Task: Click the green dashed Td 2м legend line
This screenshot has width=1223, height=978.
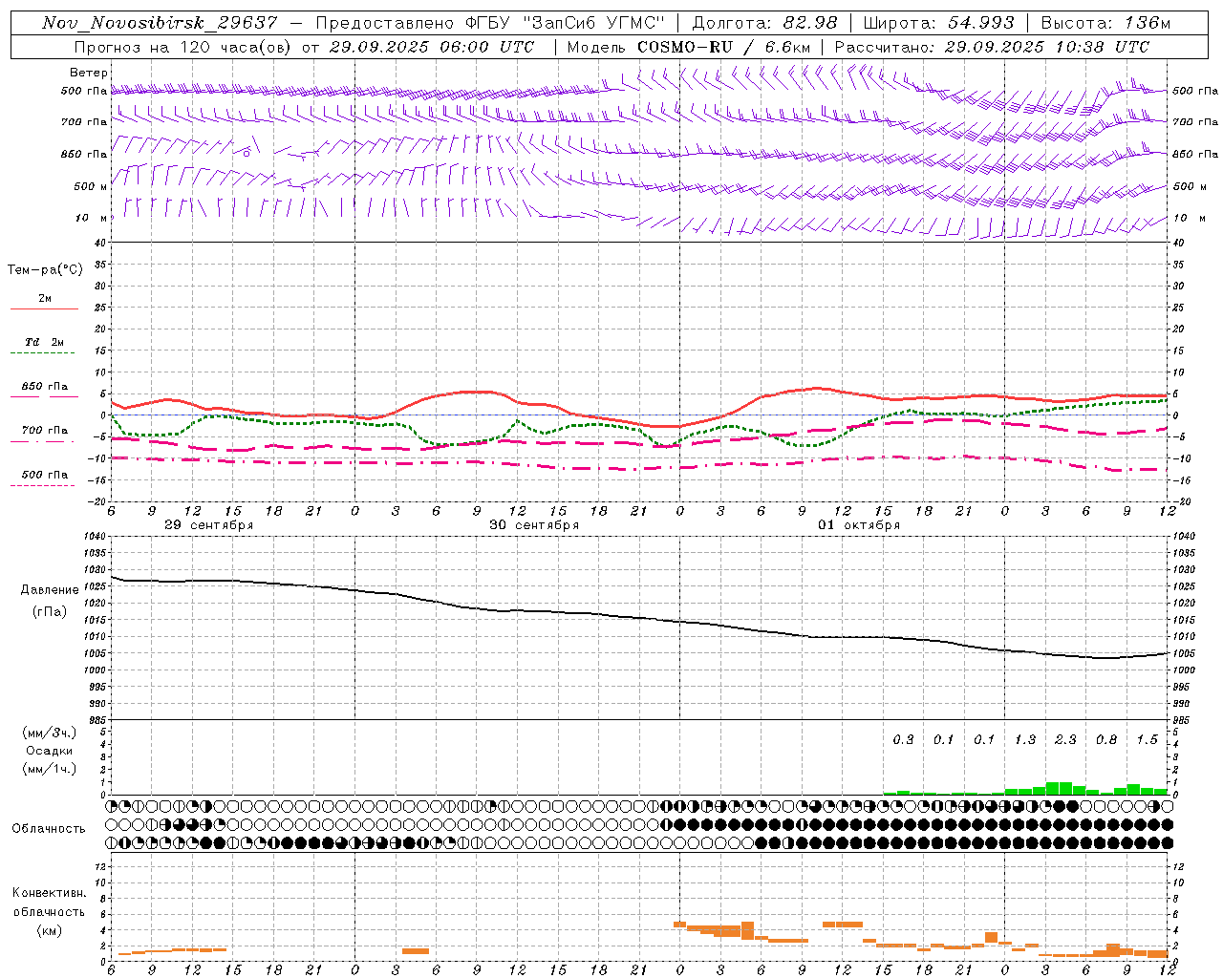Action: point(44,353)
